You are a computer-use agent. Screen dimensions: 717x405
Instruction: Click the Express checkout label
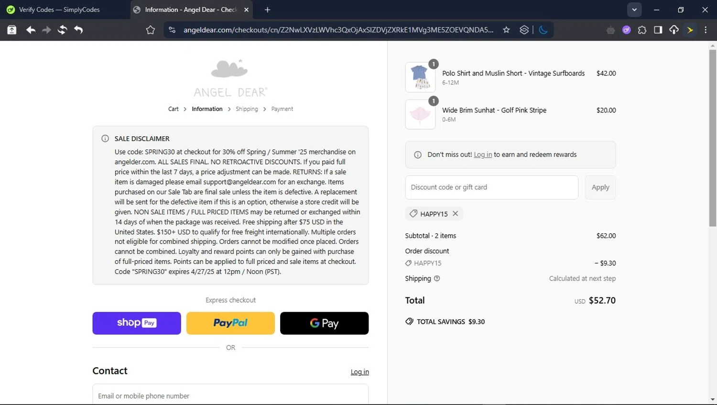230,300
